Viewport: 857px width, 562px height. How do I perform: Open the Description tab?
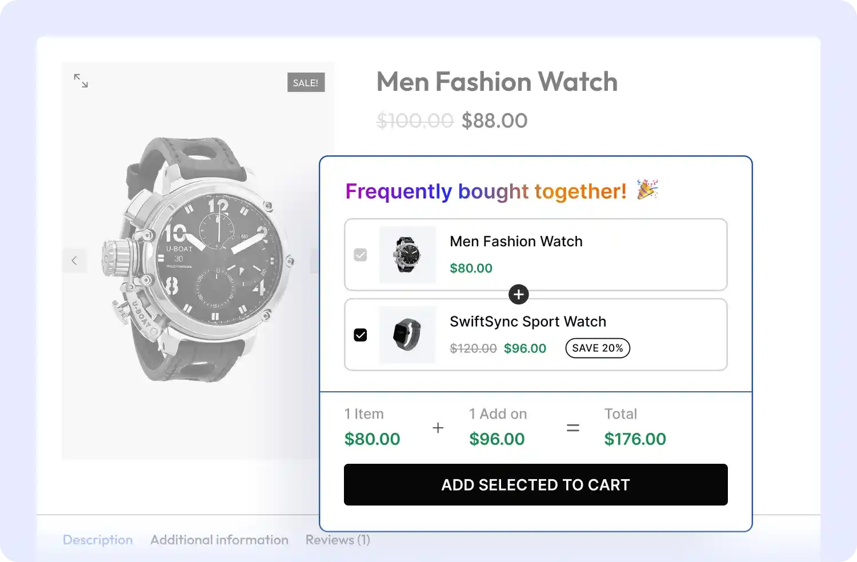[x=98, y=540]
